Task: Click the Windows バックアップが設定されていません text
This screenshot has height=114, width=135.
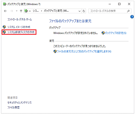Action: (x=76, y=33)
